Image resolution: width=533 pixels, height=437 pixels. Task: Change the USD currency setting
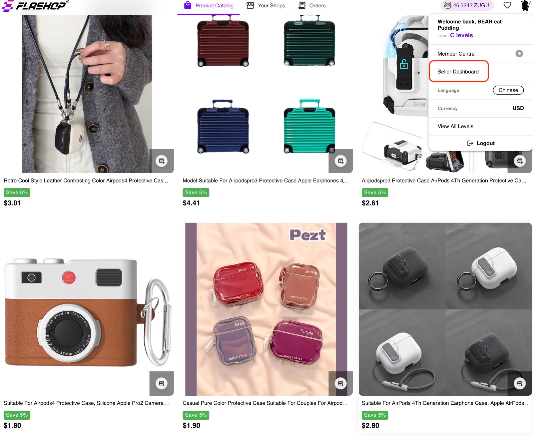518,108
